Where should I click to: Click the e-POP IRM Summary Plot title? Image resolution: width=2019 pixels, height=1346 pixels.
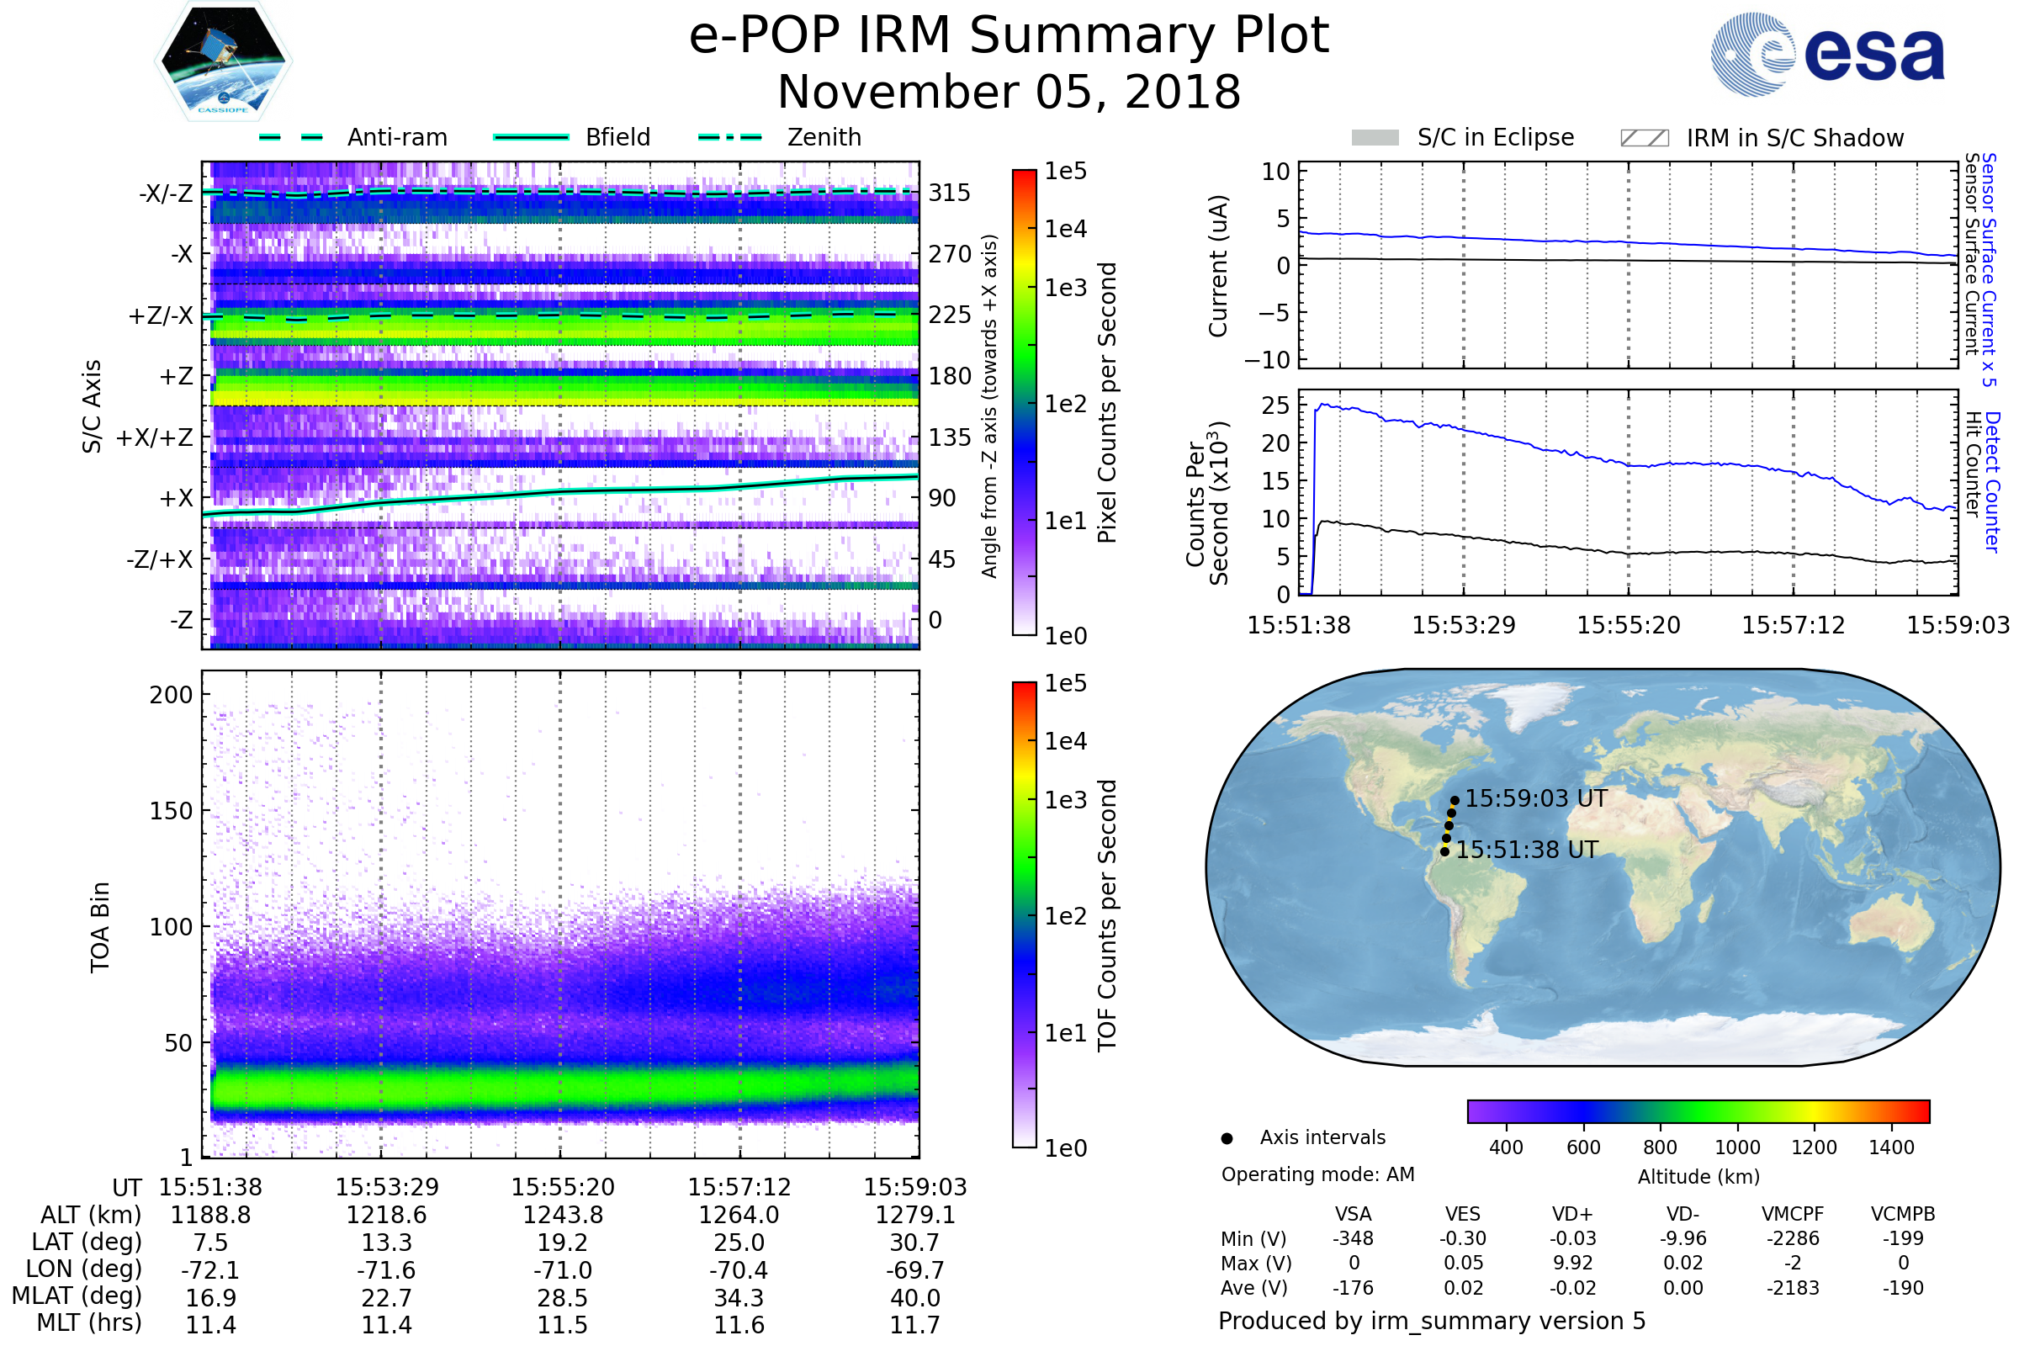(x=1009, y=36)
